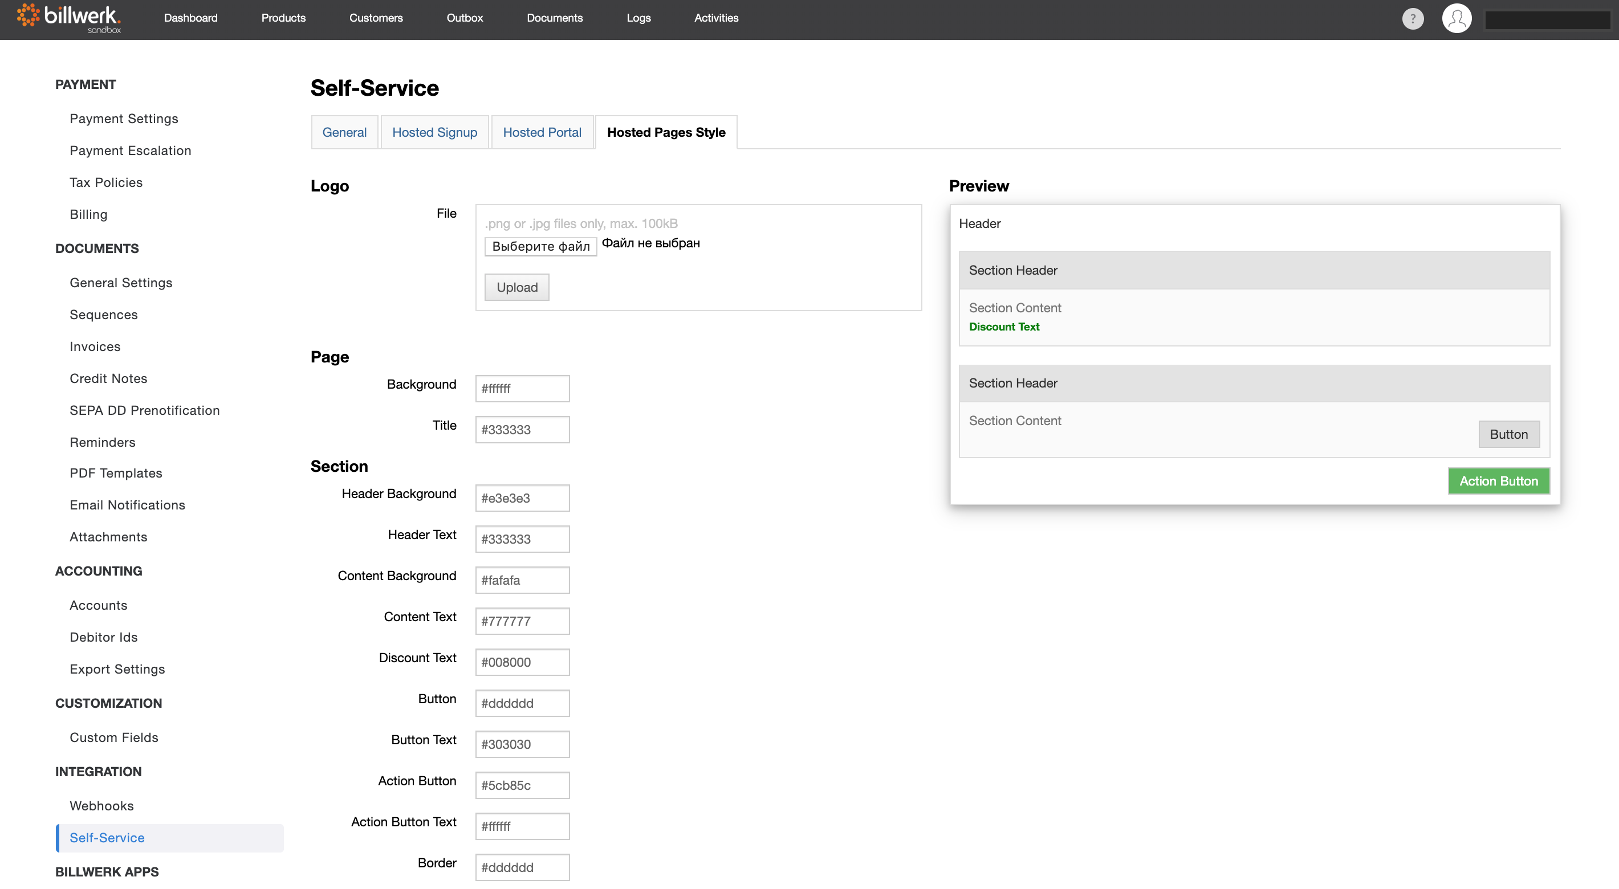Open the Logs menu
This screenshot has width=1619, height=889.
pos(638,18)
